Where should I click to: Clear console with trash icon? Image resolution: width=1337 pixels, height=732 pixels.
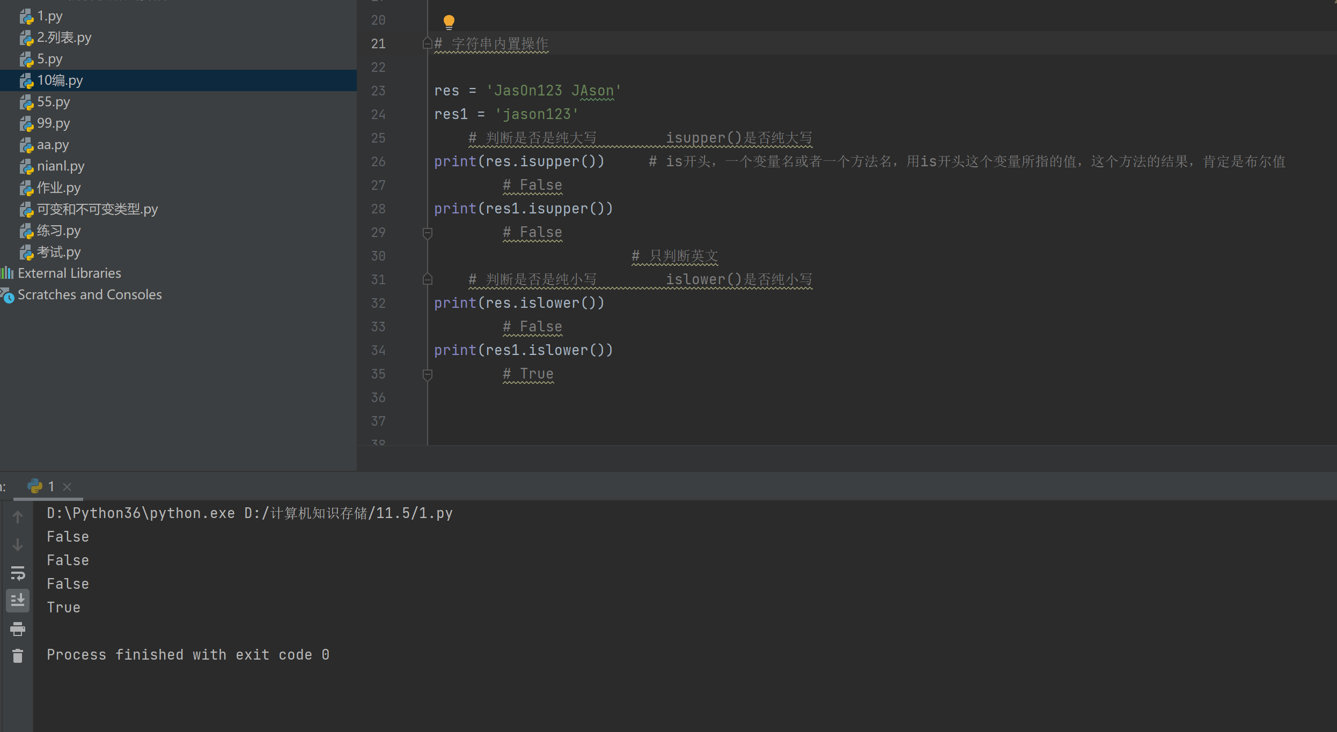(x=18, y=656)
